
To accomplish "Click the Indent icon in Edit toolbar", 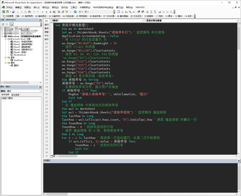I will 139,12.
